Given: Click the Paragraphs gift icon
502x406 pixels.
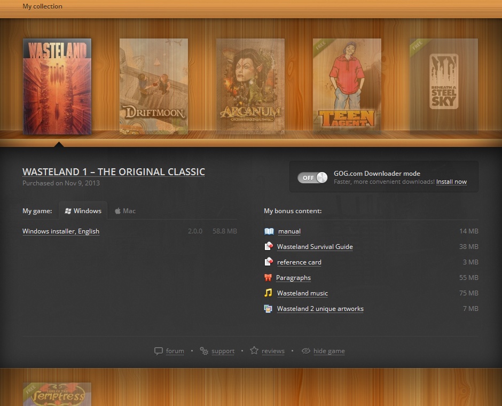Looking at the screenshot, I should point(268,278).
